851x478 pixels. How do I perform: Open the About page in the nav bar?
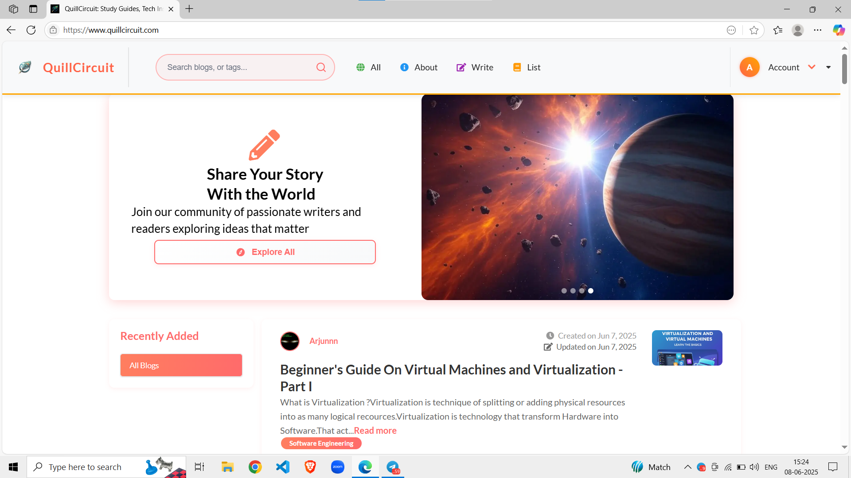[x=419, y=67]
